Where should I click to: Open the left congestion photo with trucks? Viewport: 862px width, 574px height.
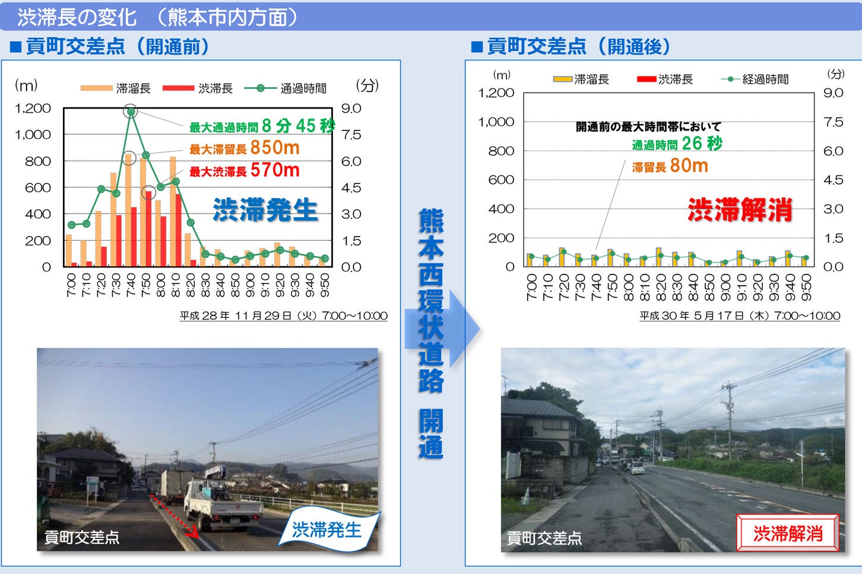point(207,449)
